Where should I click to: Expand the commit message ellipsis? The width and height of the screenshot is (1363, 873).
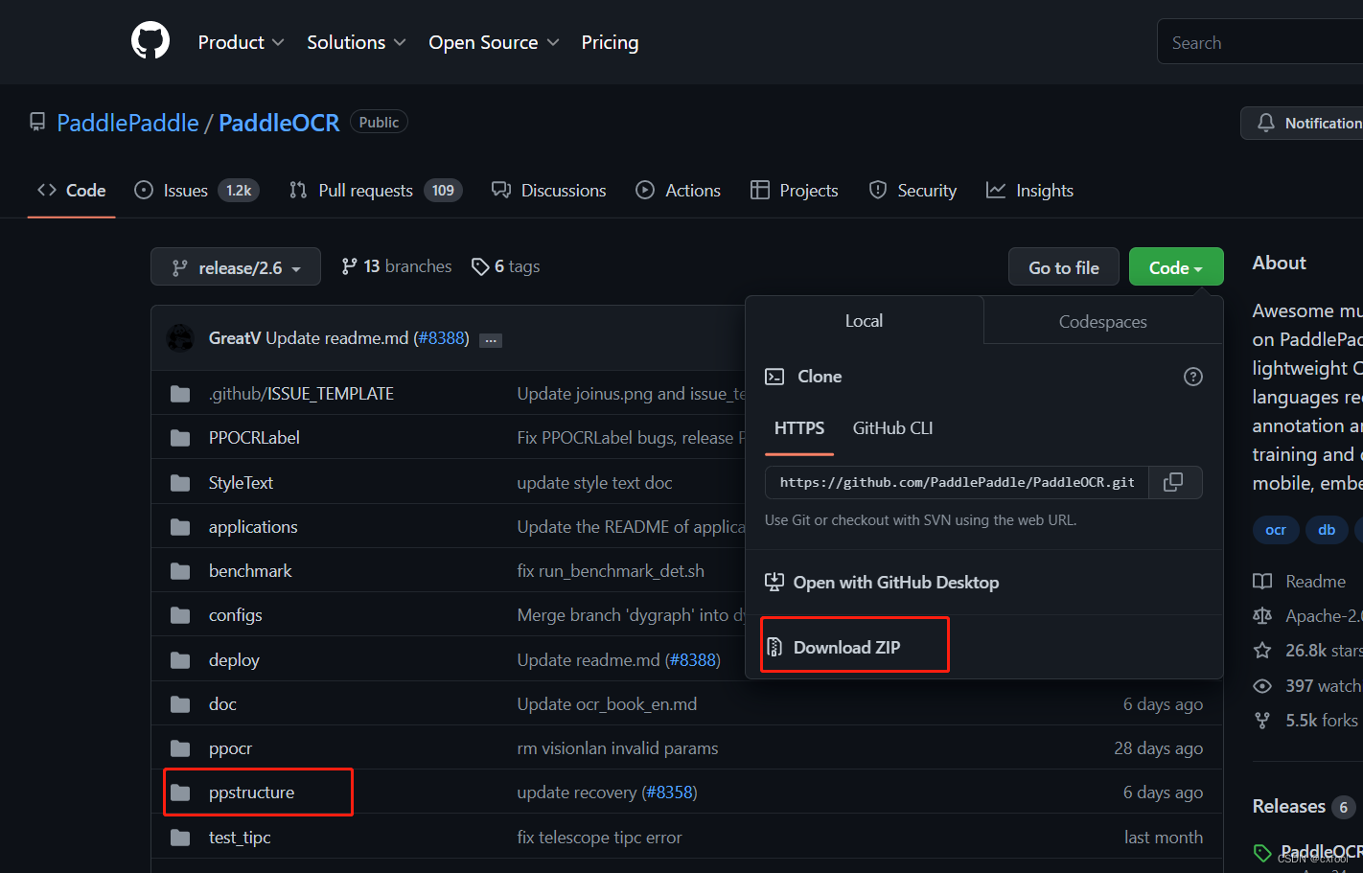491,340
